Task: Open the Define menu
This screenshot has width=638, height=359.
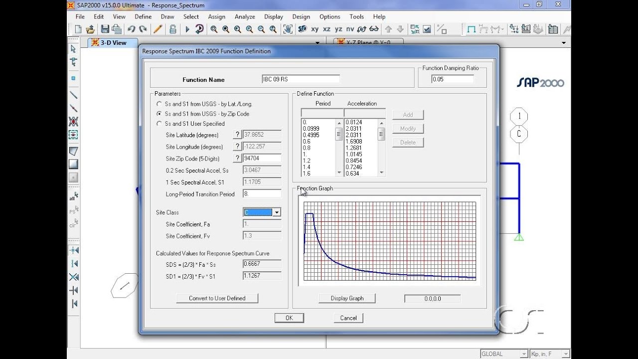Action: coord(143,16)
